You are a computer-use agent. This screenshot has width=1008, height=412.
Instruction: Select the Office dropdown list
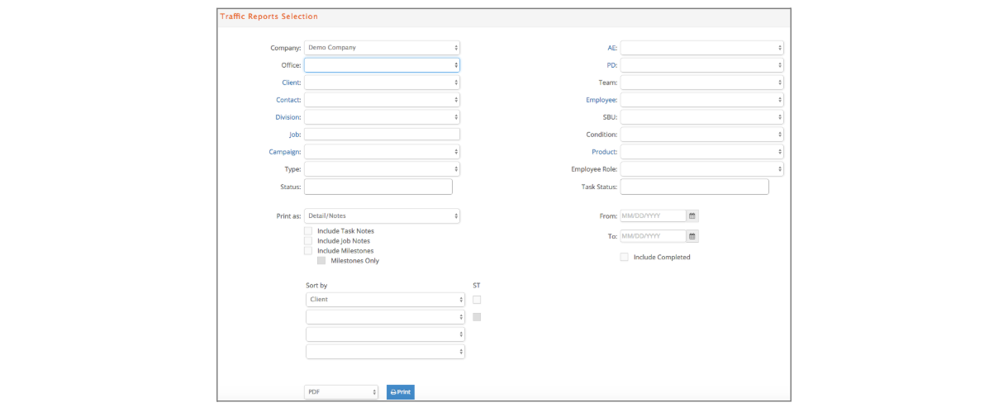(x=382, y=65)
